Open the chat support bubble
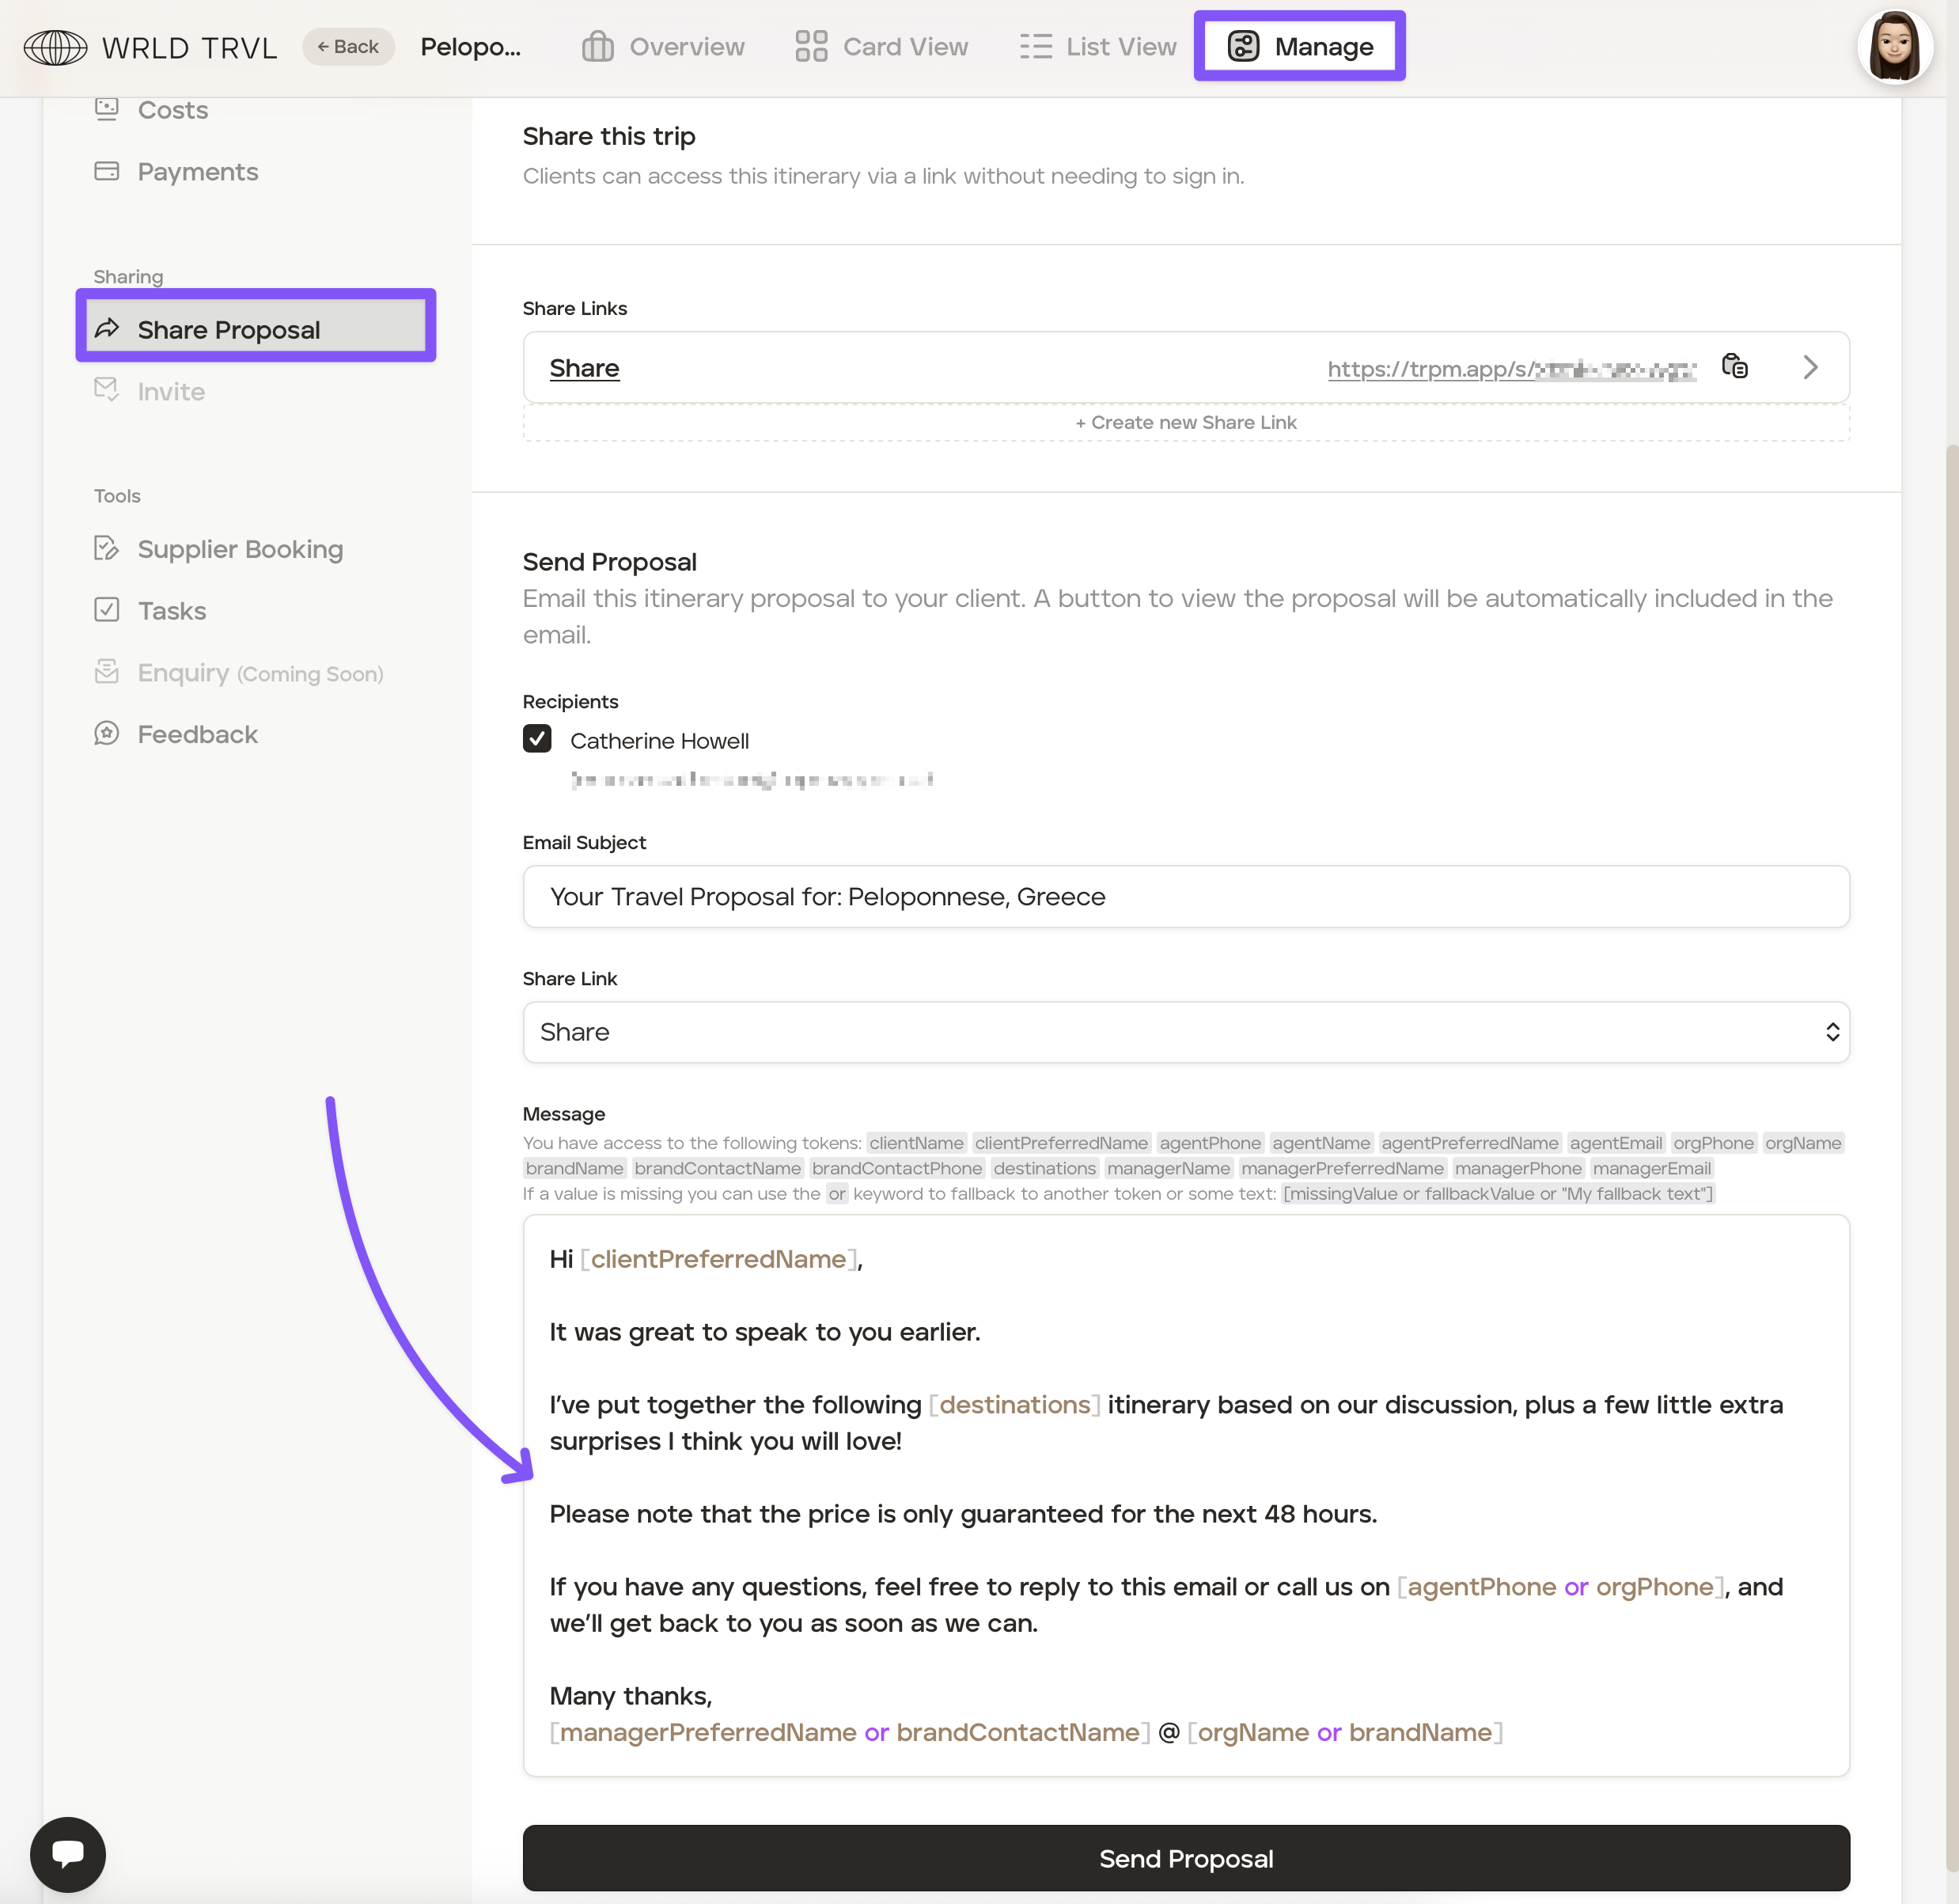The width and height of the screenshot is (1959, 1904). 68,1853
